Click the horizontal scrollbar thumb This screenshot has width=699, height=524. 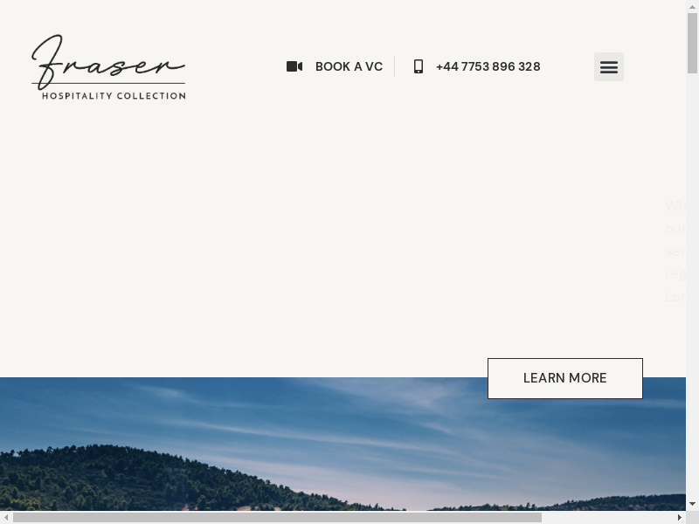tap(277, 517)
